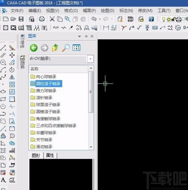Expand the zh-CN\轴承\ path dropdown
Screen dimensions: 188x190
90,59
